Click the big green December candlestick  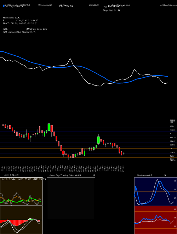tap(98, 140)
